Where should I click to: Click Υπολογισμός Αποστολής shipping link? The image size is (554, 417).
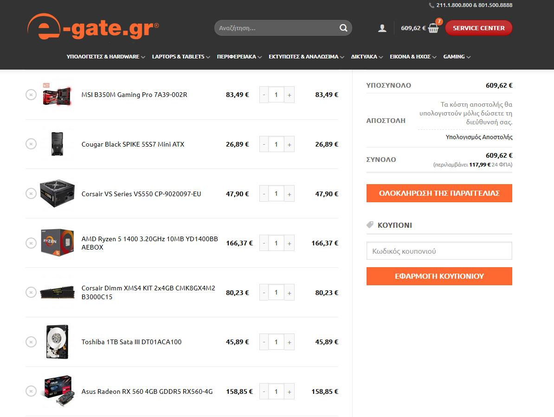479,137
